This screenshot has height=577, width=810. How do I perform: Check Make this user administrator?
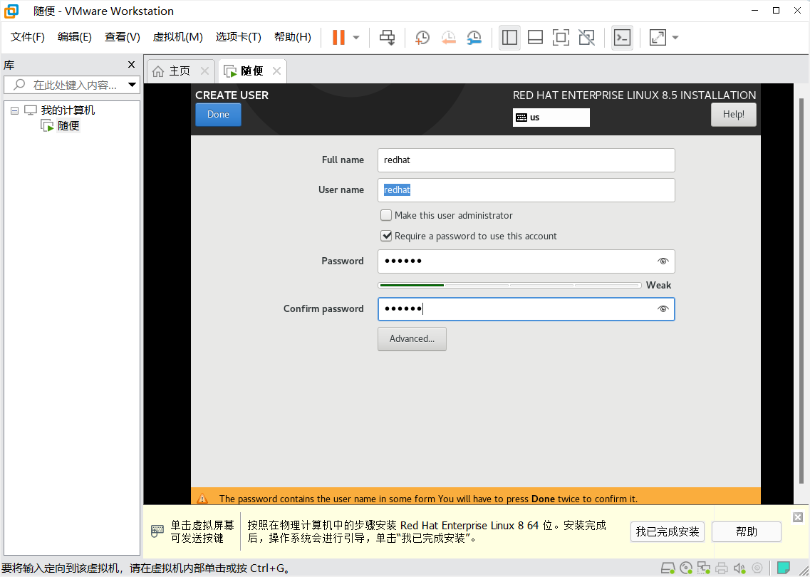point(386,215)
